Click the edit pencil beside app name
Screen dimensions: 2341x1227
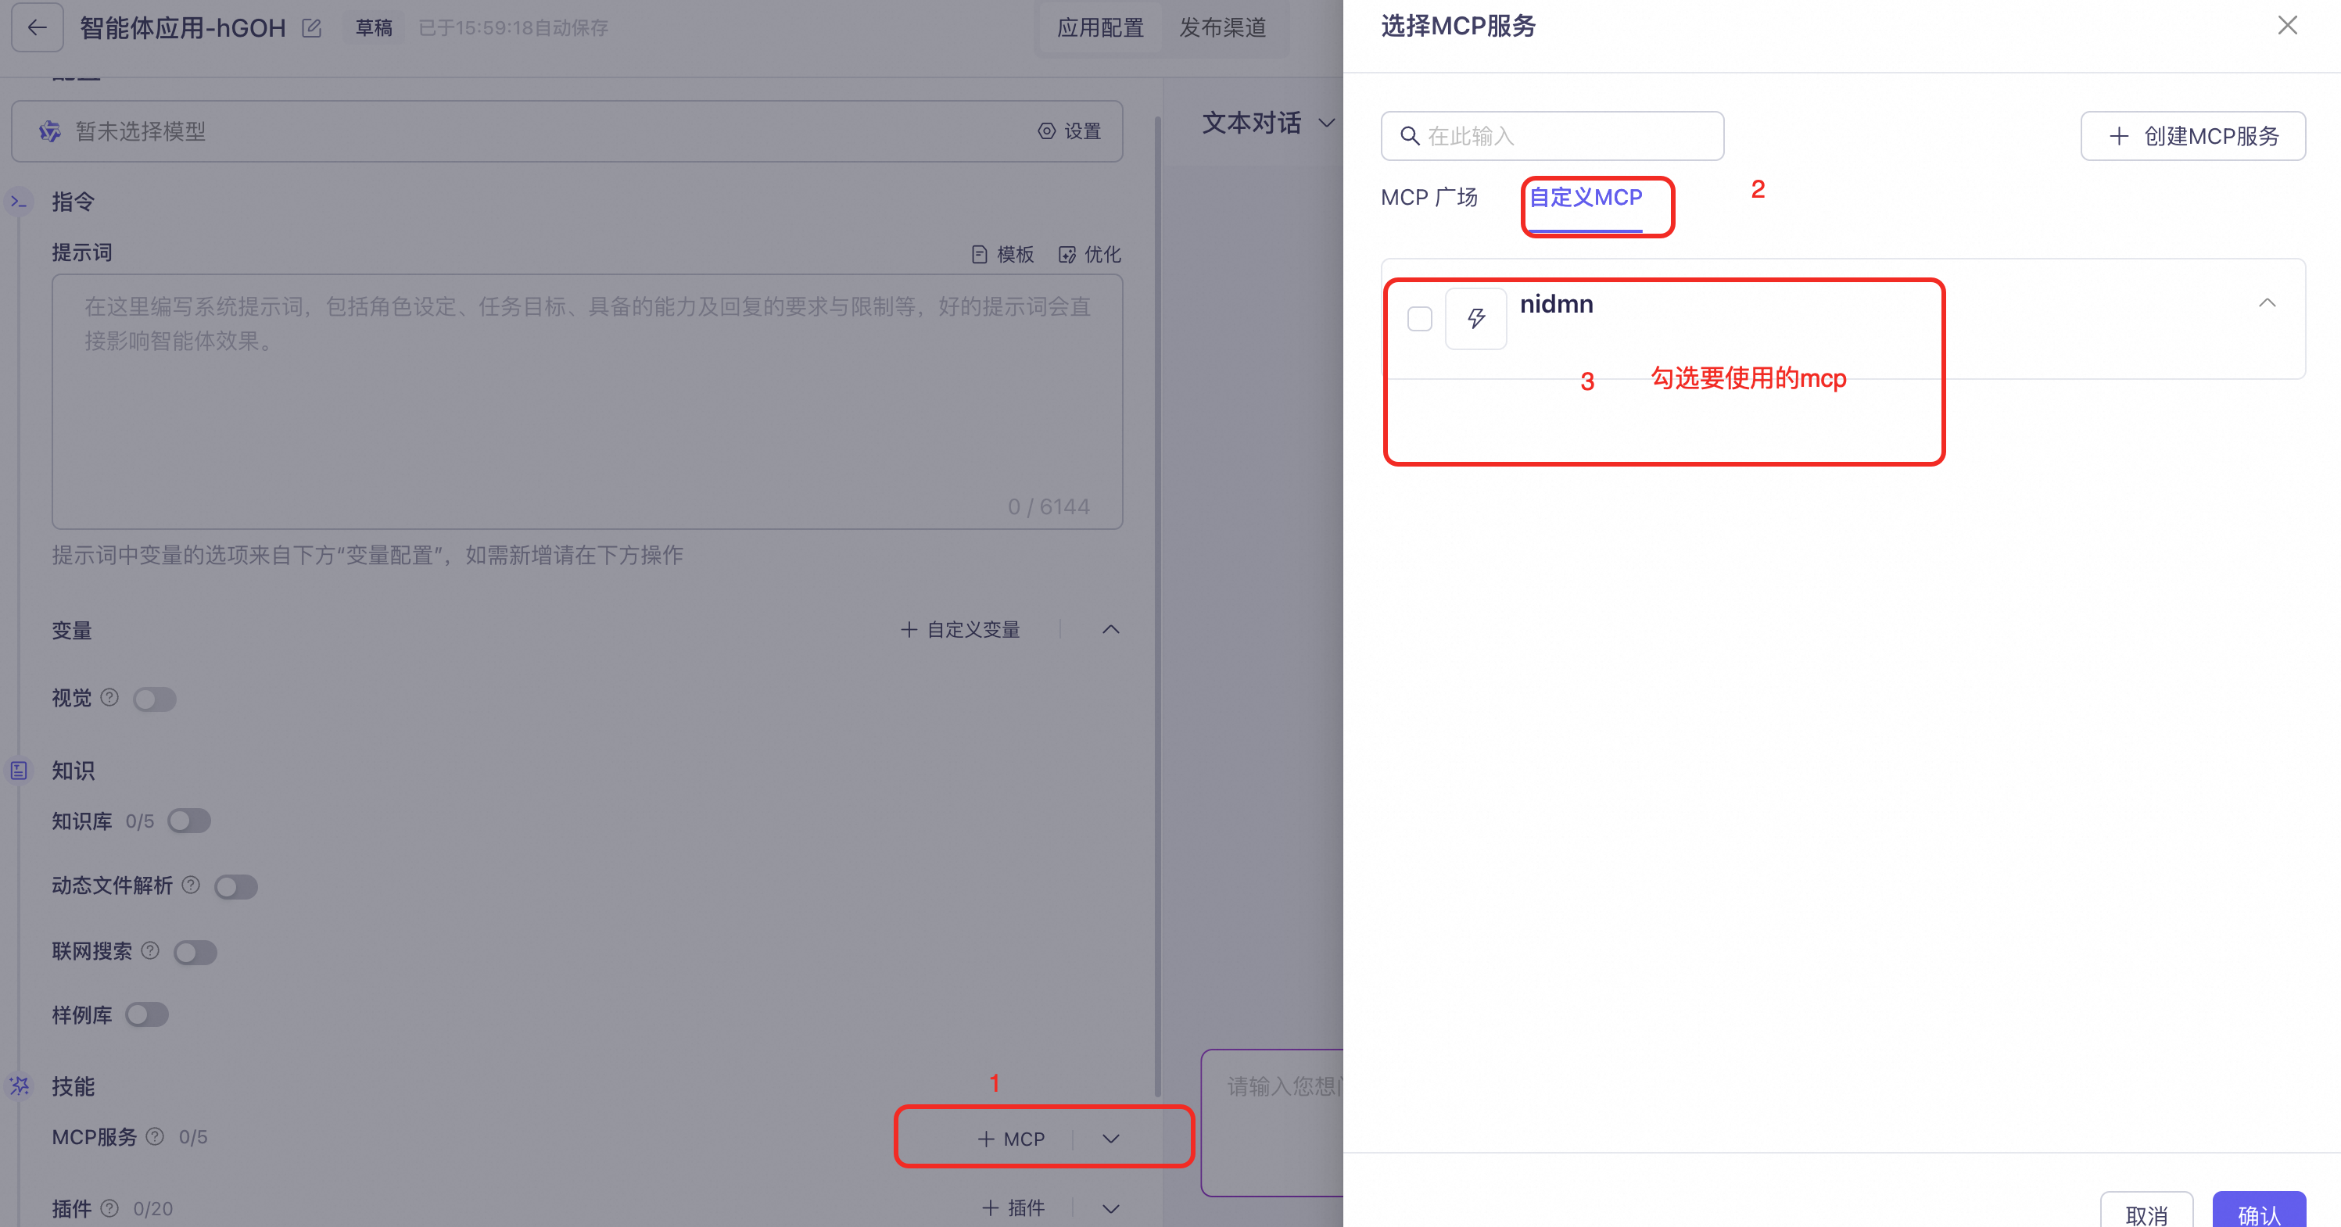pos(312,28)
